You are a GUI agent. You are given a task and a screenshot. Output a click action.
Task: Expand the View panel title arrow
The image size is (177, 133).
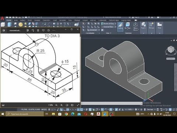pyautogui.click(x=111, y=33)
